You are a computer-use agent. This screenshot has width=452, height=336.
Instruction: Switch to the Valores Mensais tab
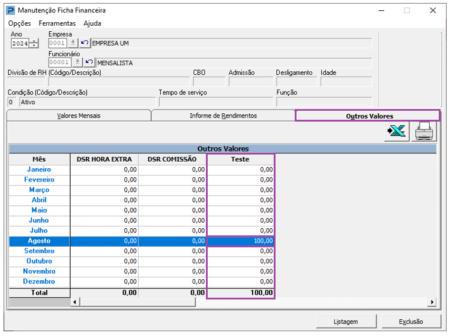tap(78, 116)
